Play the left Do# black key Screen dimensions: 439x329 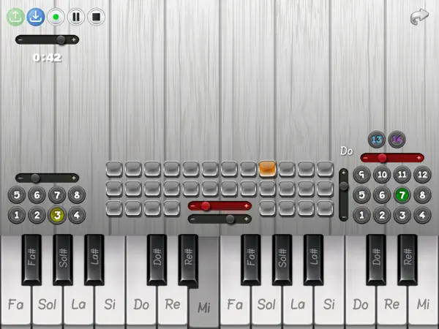coord(157,260)
